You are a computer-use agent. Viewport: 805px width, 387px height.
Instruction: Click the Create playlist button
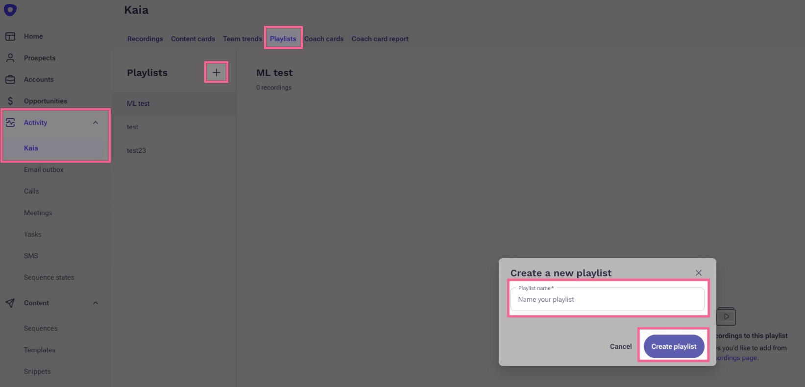coord(674,346)
